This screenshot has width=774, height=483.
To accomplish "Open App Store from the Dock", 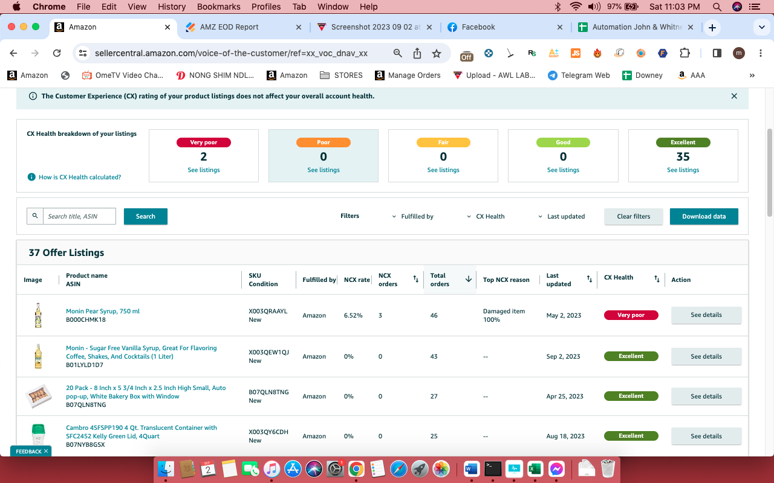I will pos(293,469).
